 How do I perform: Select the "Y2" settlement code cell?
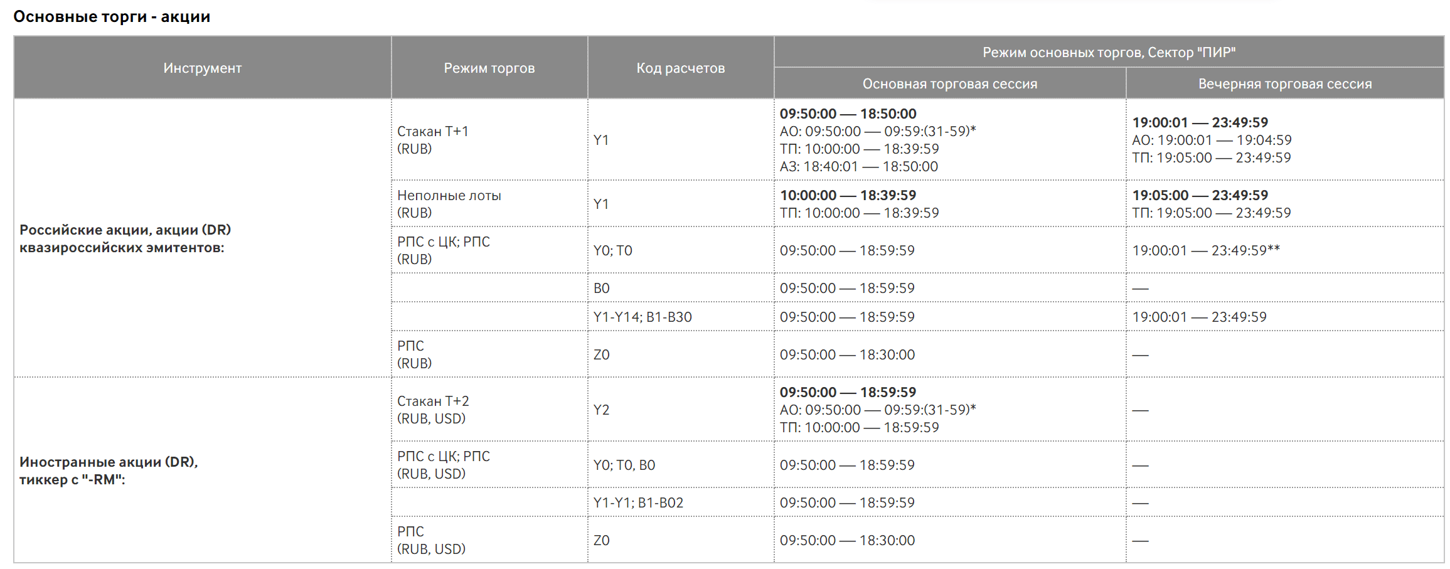[x=601, y=410]
